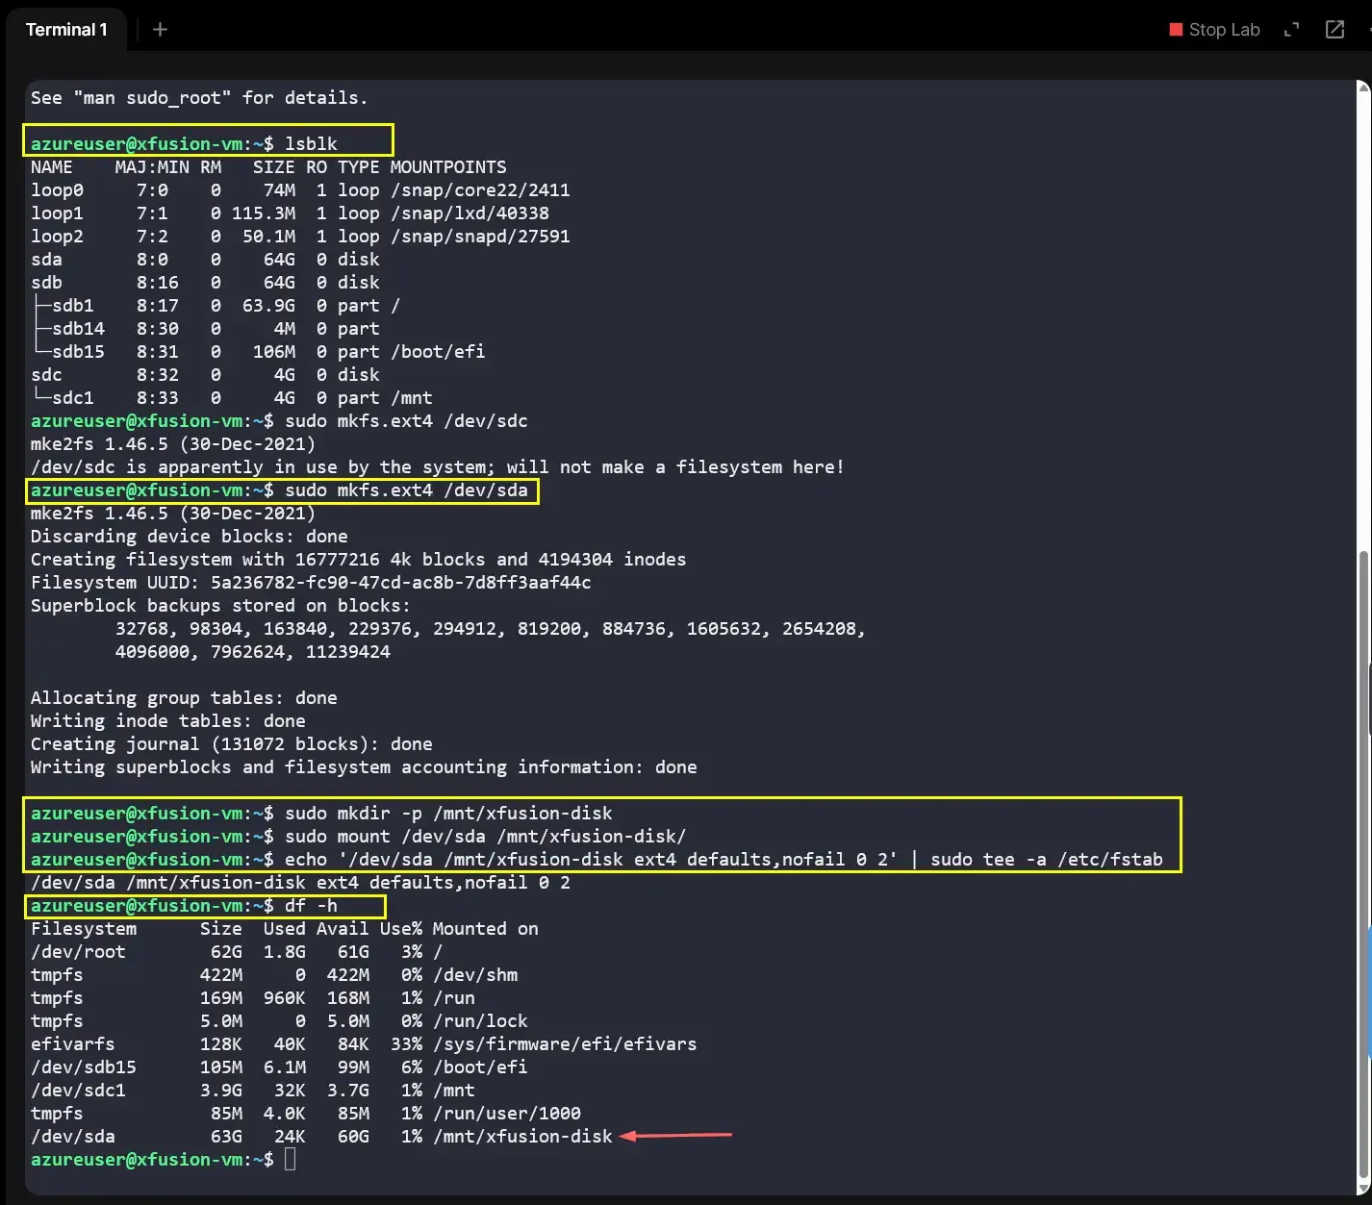Click the Stop Lab button
Image resolution: width=1372 pixels, height=1205 pixels.
coord(1214,30)
